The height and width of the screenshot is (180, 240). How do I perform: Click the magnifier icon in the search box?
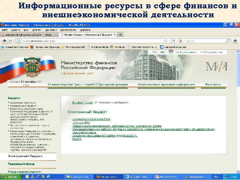click(x=227, y=41)
